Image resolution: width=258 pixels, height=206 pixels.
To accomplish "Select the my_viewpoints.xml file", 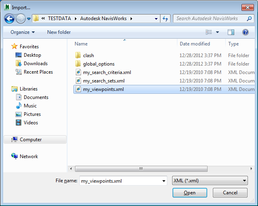I will click(164, 89).
